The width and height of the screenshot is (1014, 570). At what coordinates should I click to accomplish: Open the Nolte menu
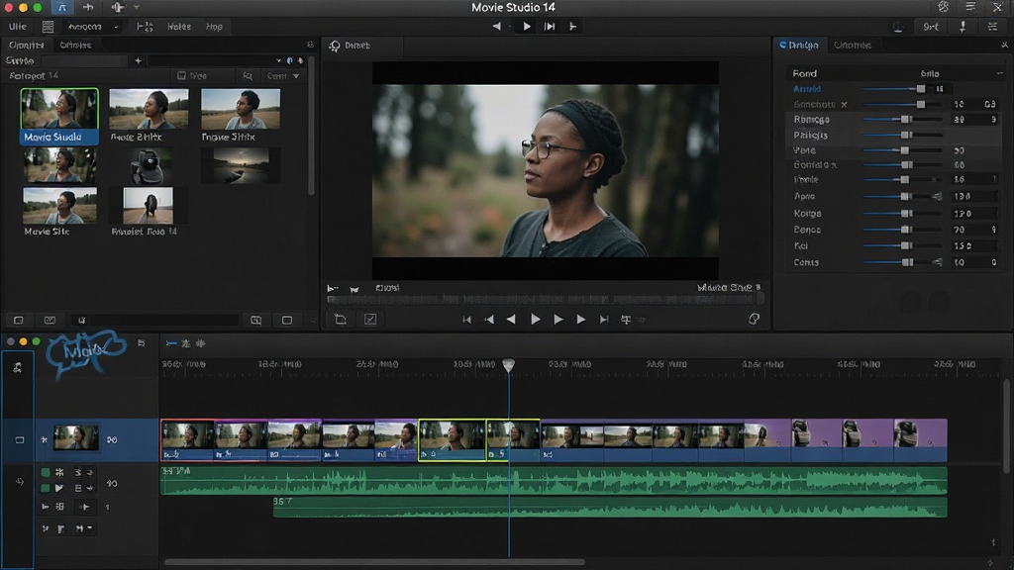pyautogui.click(x=179, y=27)
